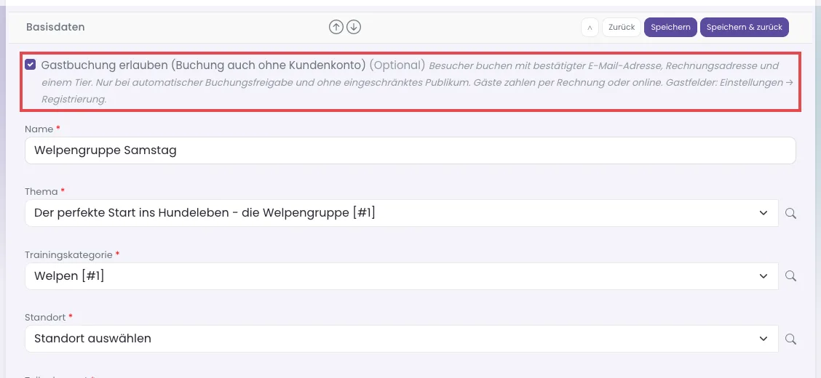Viewport: 821px width, 378px height.
Task: Click the Zurück button
Action: (x=622, y=28)
